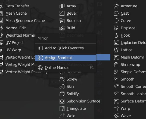
Task: Click the Subdivision Surface icon
Action: click(62, 101)
